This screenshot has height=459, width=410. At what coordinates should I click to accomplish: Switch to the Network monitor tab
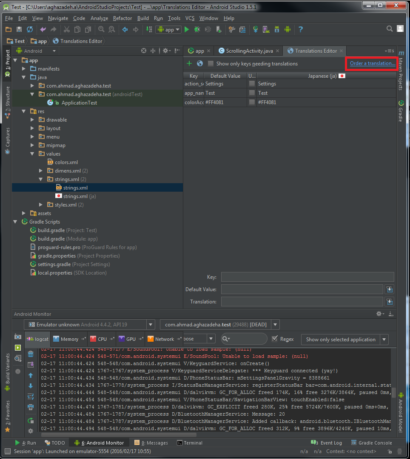(164, 339)
